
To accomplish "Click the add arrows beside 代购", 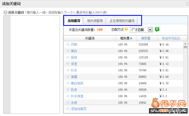I will click(x=68, y=44).
